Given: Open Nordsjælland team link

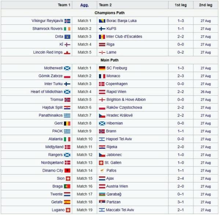Looking at the screenshot, I should click(x=52, y=162).
